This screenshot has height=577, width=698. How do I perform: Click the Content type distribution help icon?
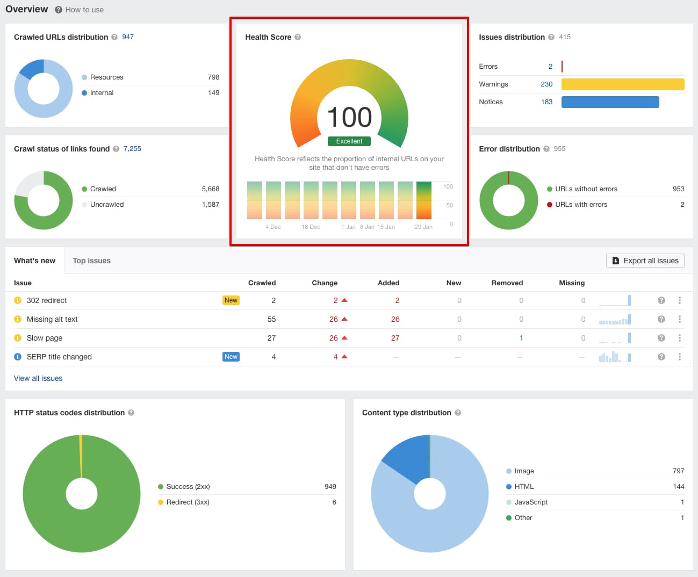tap(458, 413)
